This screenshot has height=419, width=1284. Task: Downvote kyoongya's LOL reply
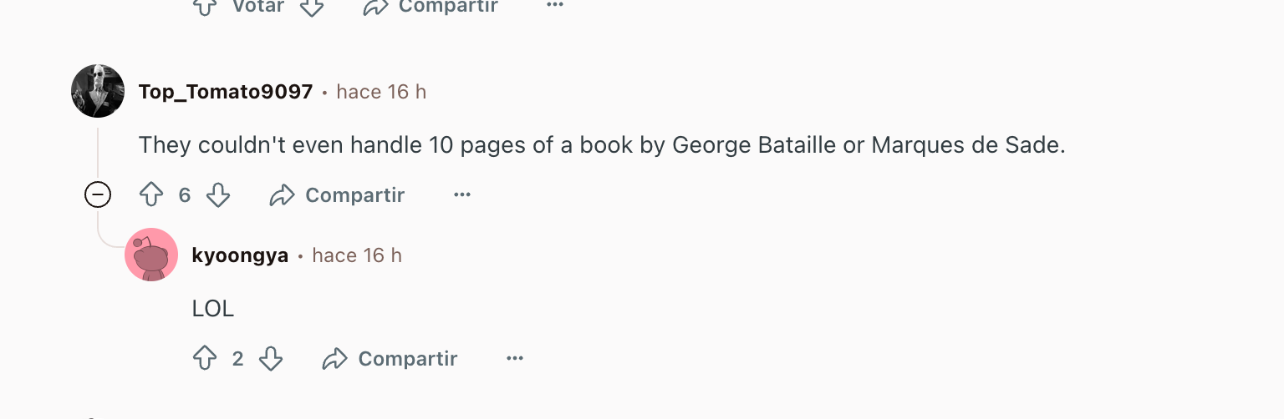coord(271,359)
